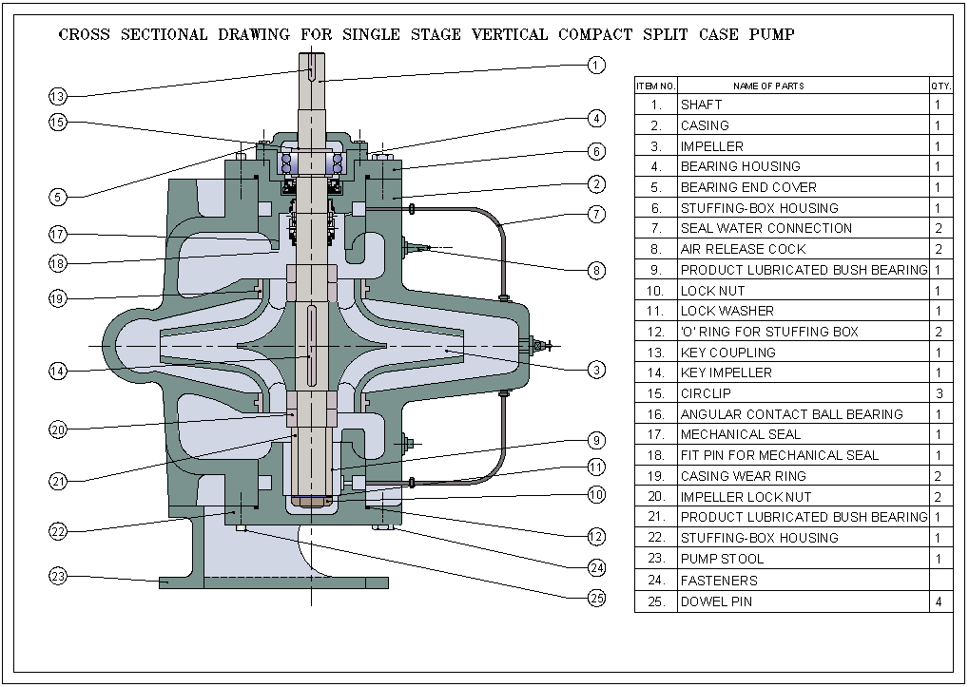Click 'MECHANICAL SEAL' in row 17
The height and width of the screenshot is (687, 969).
click(x=741, y=434)
